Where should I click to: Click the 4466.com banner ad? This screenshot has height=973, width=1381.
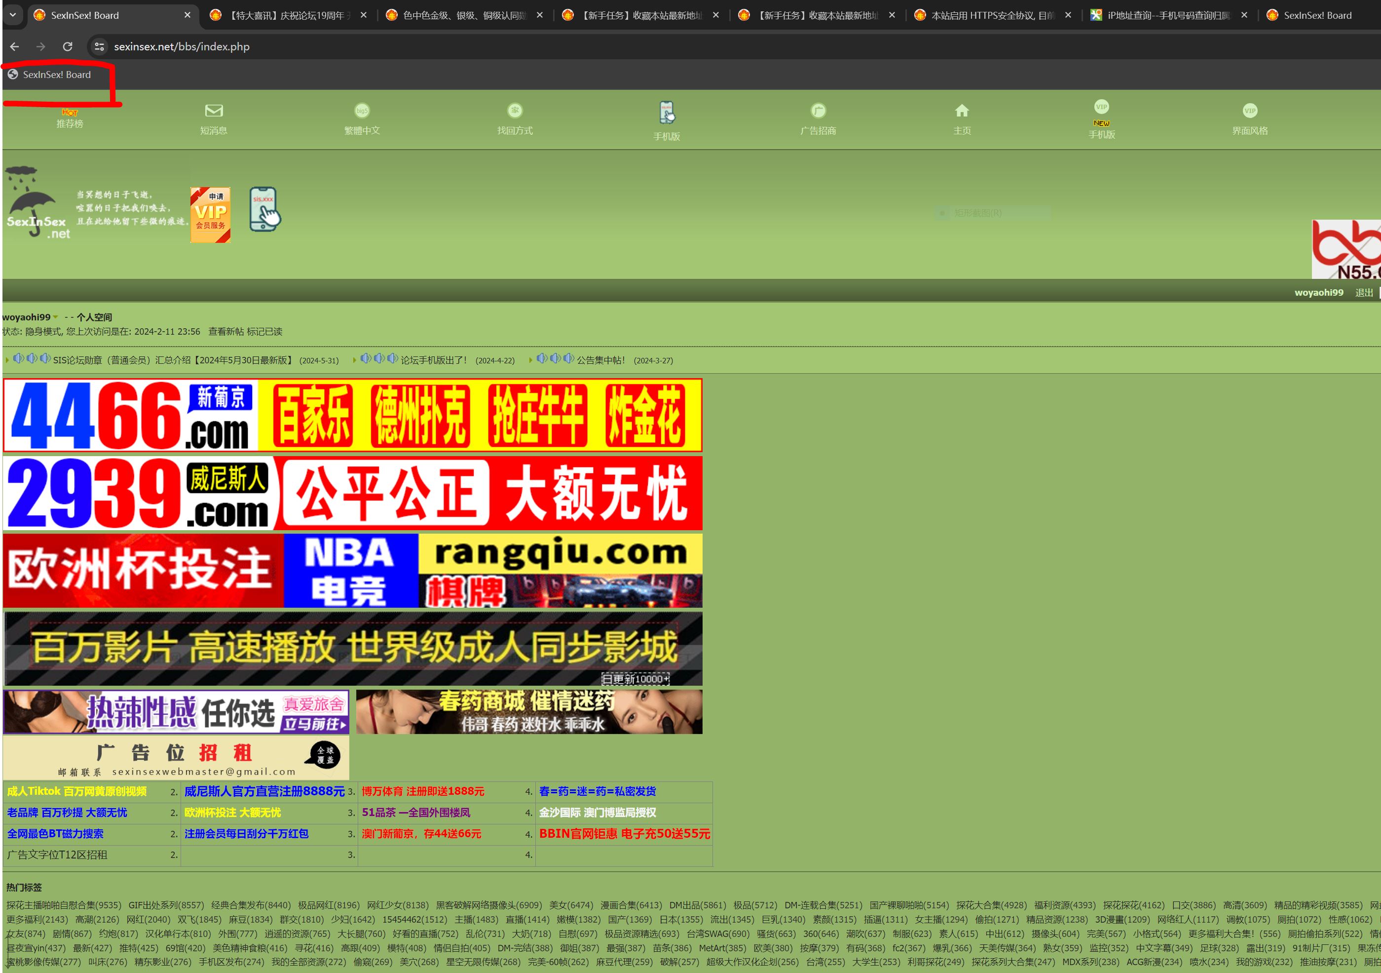tap(352, 415)
